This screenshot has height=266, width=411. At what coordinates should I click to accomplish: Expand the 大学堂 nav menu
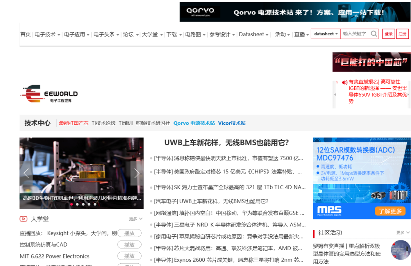coord(152,34)
